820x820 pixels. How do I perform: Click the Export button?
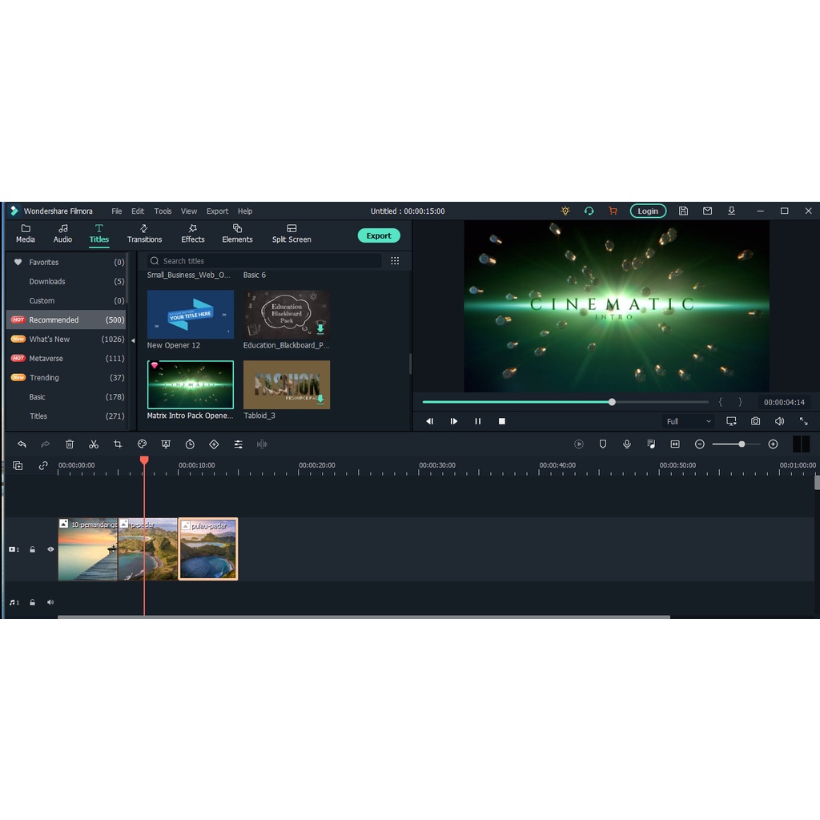[x=379, y=235]
